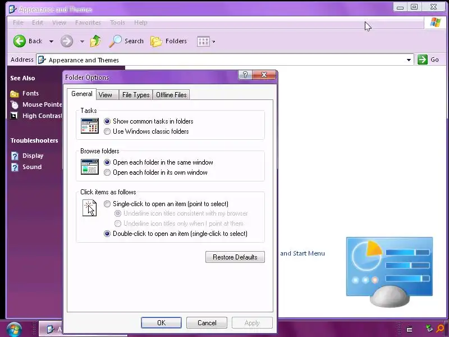Image resolution: width=449 pixels, height=337 pixels.
Task: Open the Favorites menu
Action: click(x=88, y=22)
